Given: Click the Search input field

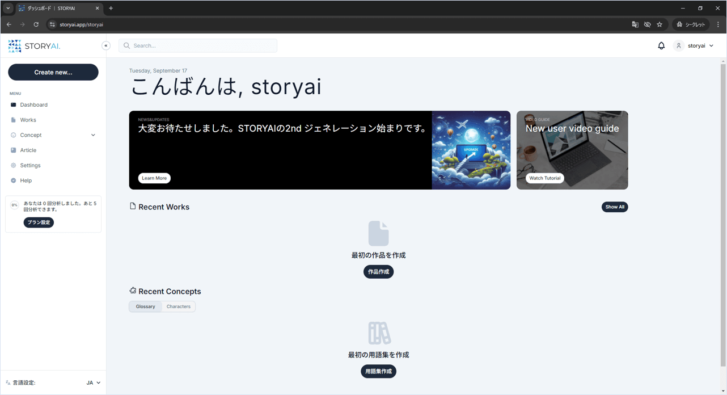Looking at the screenshot, I should [198, 45].
